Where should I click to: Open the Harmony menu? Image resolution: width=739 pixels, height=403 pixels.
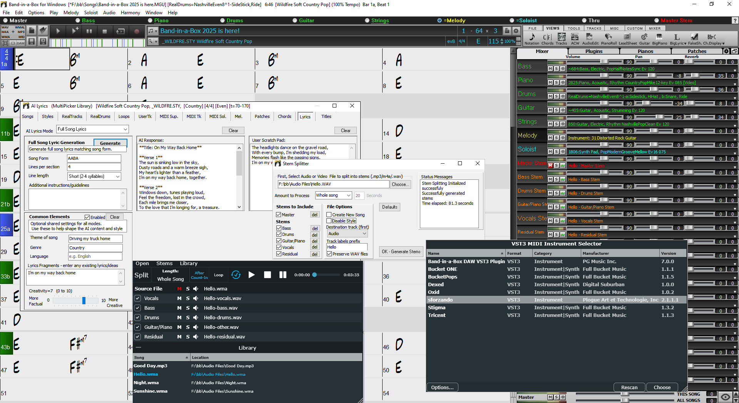pyautogui.click(x=130, y=13)
